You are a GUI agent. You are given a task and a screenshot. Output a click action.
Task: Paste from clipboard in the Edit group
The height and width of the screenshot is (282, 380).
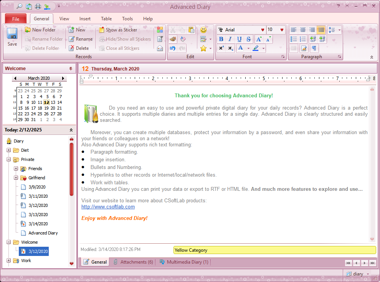pos(192,30)
